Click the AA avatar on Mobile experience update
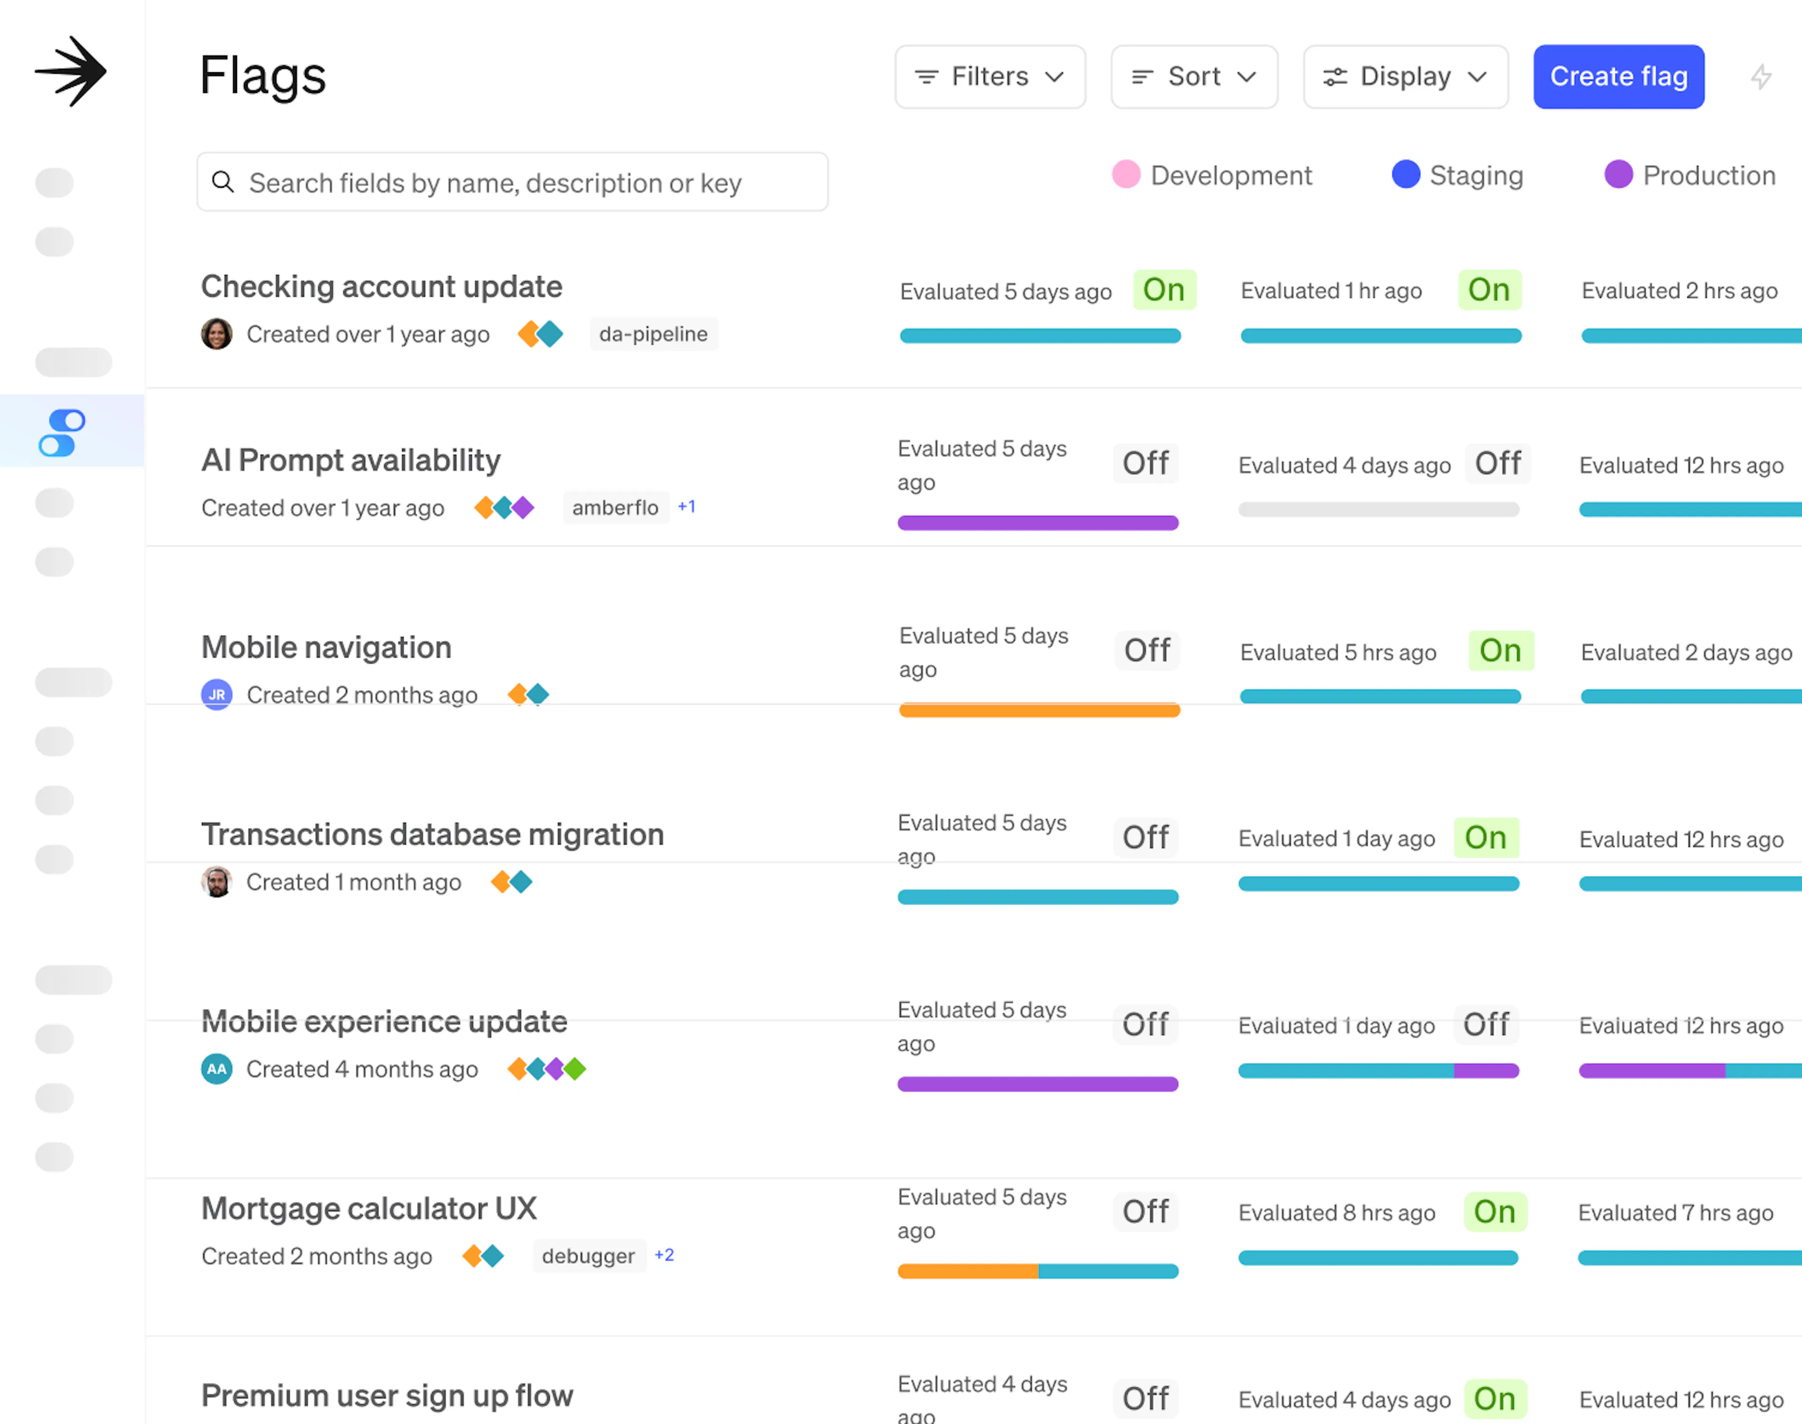Image resolution: width=1802 pixels, height=1424 pixels. [x=216, y=1069]
